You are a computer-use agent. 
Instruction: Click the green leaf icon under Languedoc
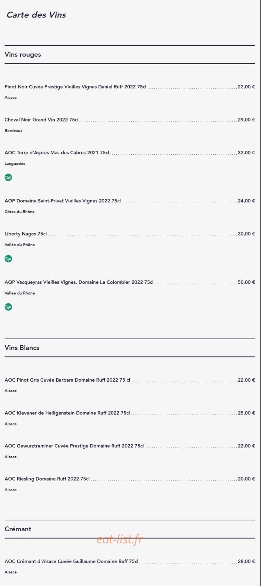pos(8,177)
